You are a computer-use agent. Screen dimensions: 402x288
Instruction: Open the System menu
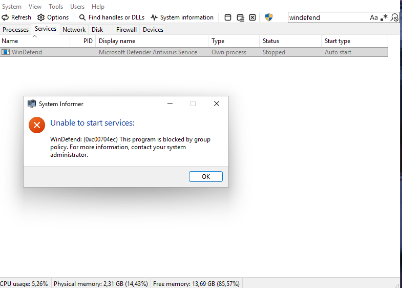pos(12,7)
